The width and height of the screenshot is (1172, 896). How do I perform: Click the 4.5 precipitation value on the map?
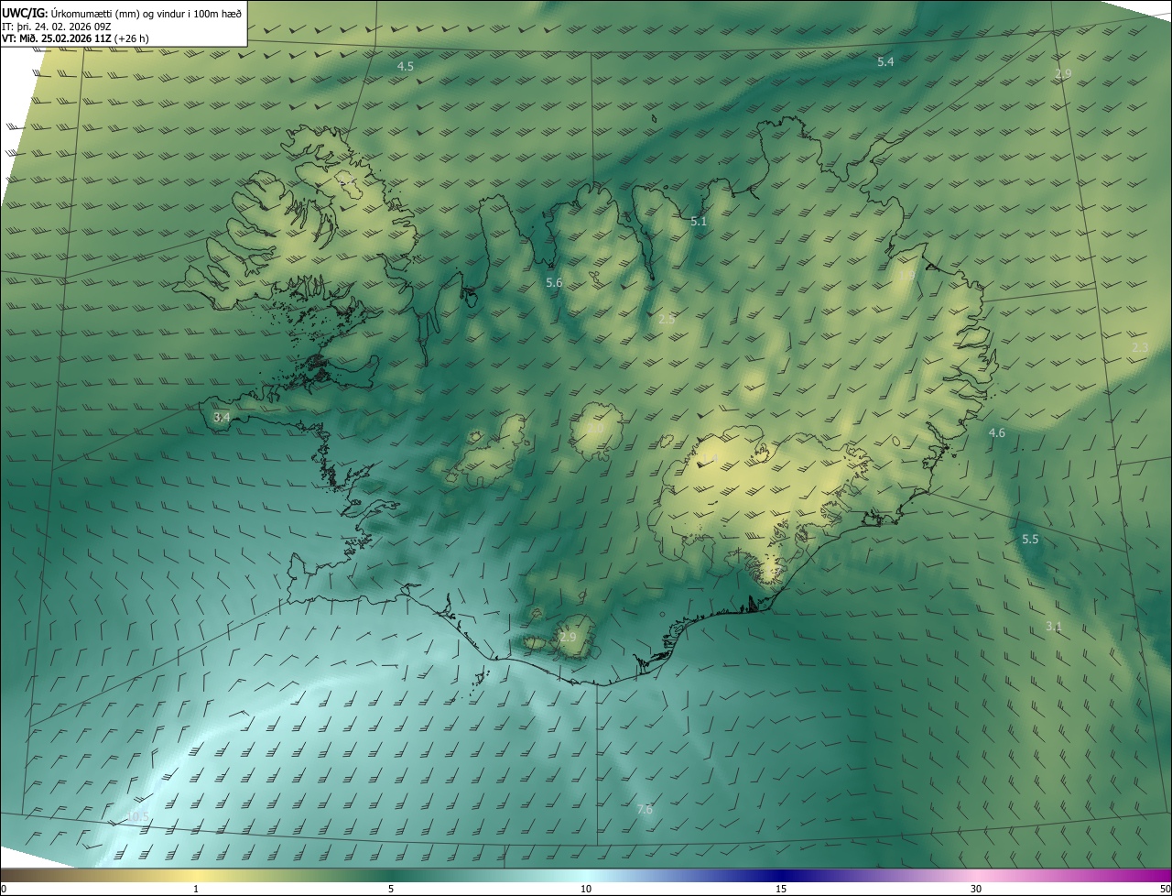(x=405, y=67)
